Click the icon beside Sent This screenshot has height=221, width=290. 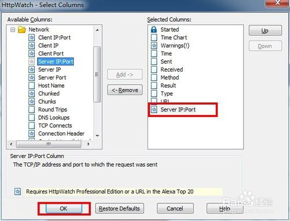point(154,61)
